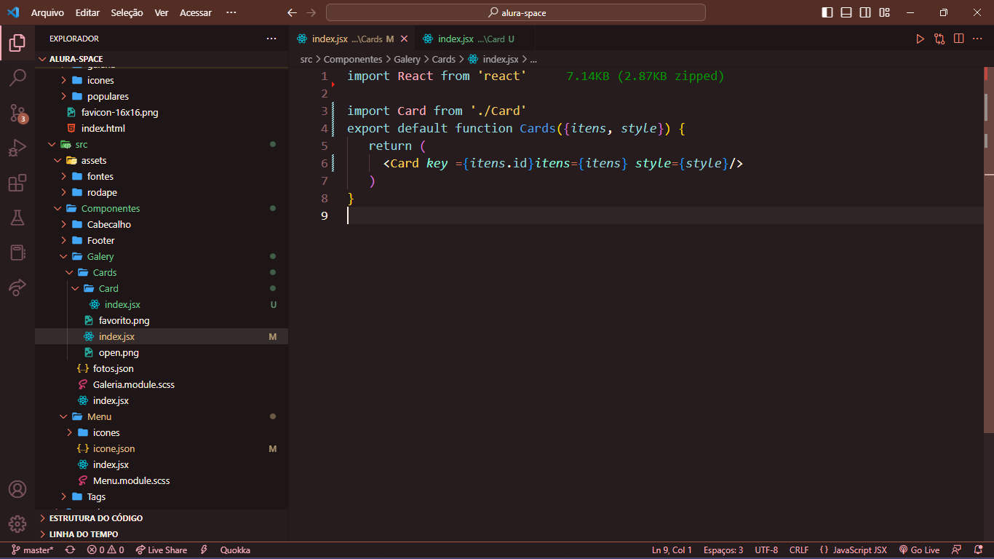This screenshot has width=994, height=559.
Task: Expand ESTRUTURA DO CÓDIGO section
Action: (x=96, y=518)
